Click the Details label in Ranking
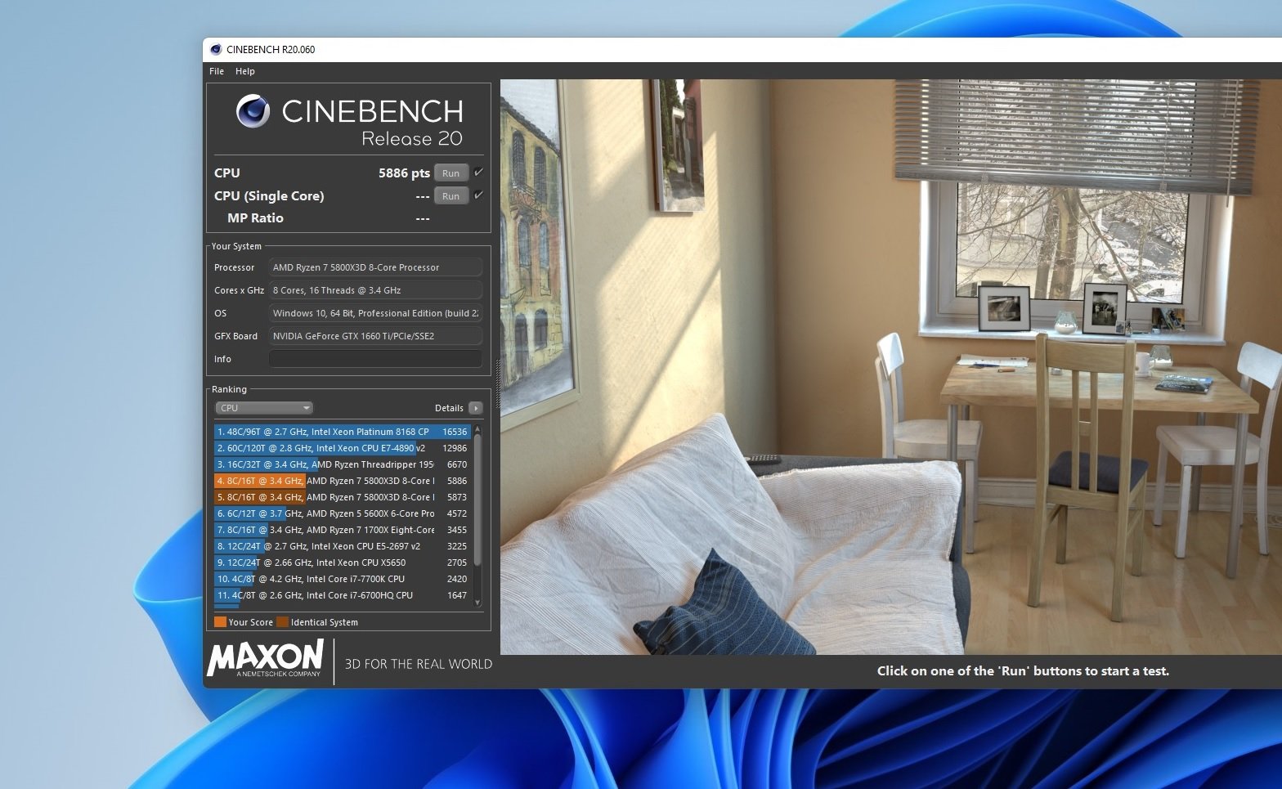The width and height of the screenshot is (1282, 789). pyautogui.click(x=449, y=408)
